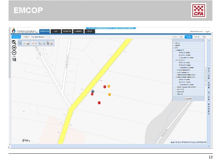Open the LOG tab

tap(56, 31)
